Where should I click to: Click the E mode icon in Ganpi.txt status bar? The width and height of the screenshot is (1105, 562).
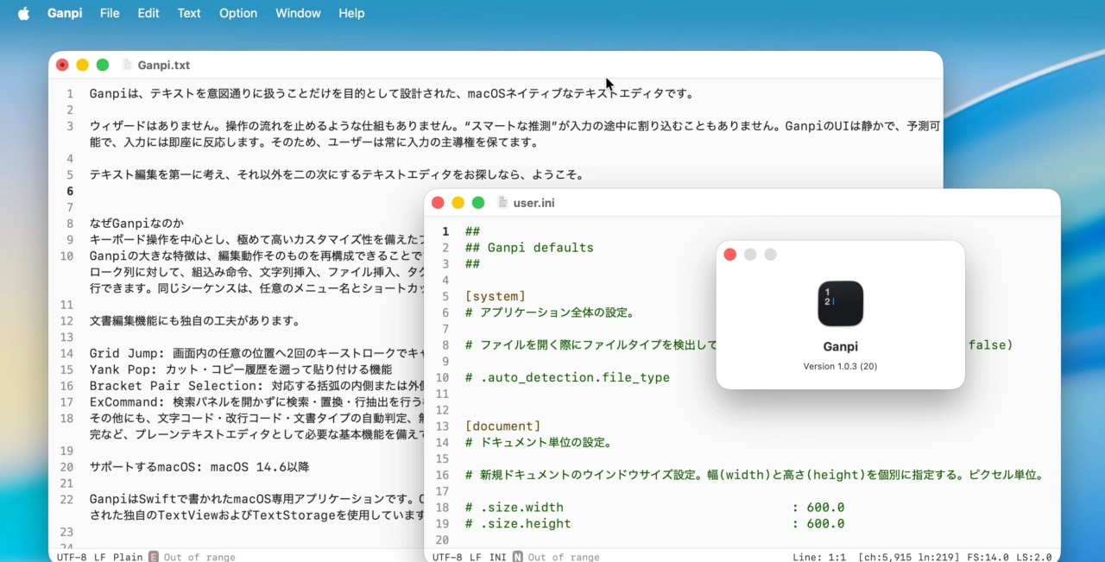tap(154, 557)
